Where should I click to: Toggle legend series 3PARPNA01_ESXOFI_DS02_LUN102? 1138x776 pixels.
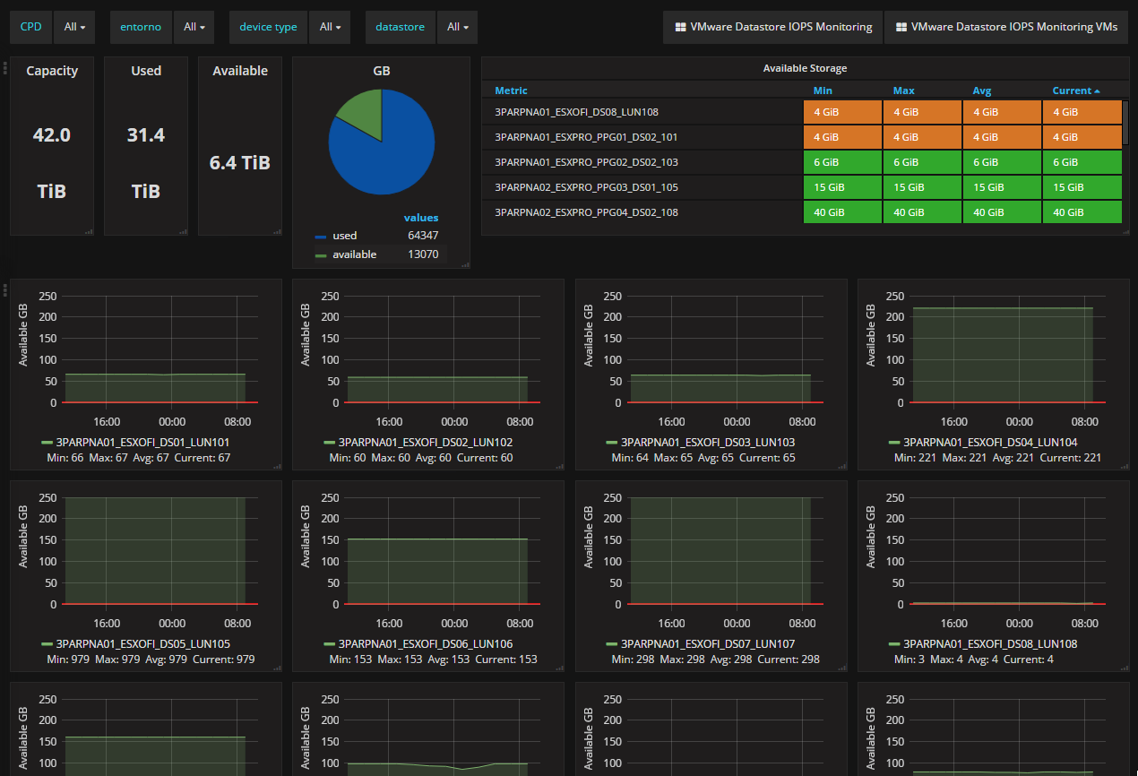(x=426, y=443)
